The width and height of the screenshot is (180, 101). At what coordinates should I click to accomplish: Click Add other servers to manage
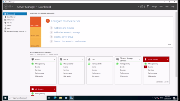click(67, 32)
